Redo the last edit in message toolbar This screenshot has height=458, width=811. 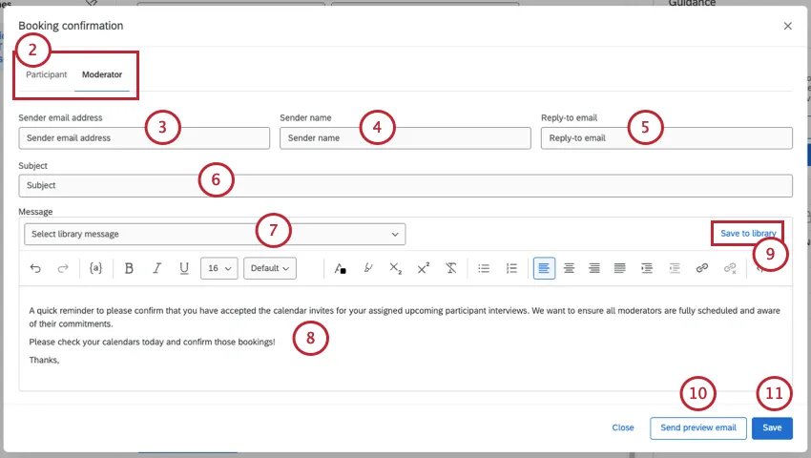(x=63, y=268)
